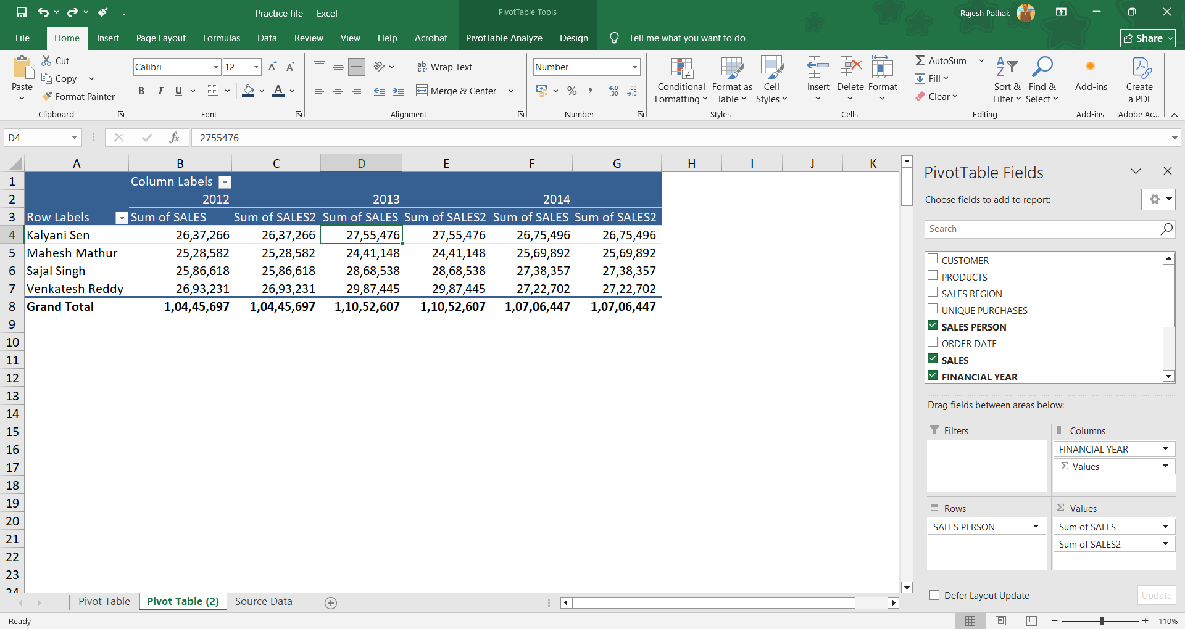The height and width of the screenshot is (629, 1185).
Task: Open the PivotTable Analyze ribbon tab
Action: [504, 38]
